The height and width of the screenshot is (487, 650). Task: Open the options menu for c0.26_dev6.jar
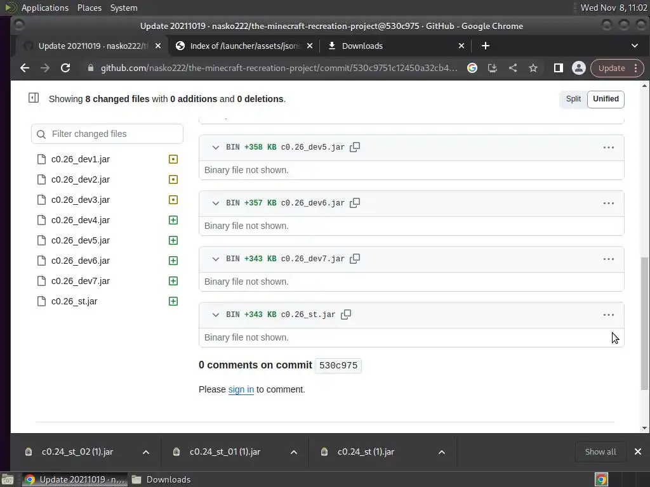click(x=609, y=204)
